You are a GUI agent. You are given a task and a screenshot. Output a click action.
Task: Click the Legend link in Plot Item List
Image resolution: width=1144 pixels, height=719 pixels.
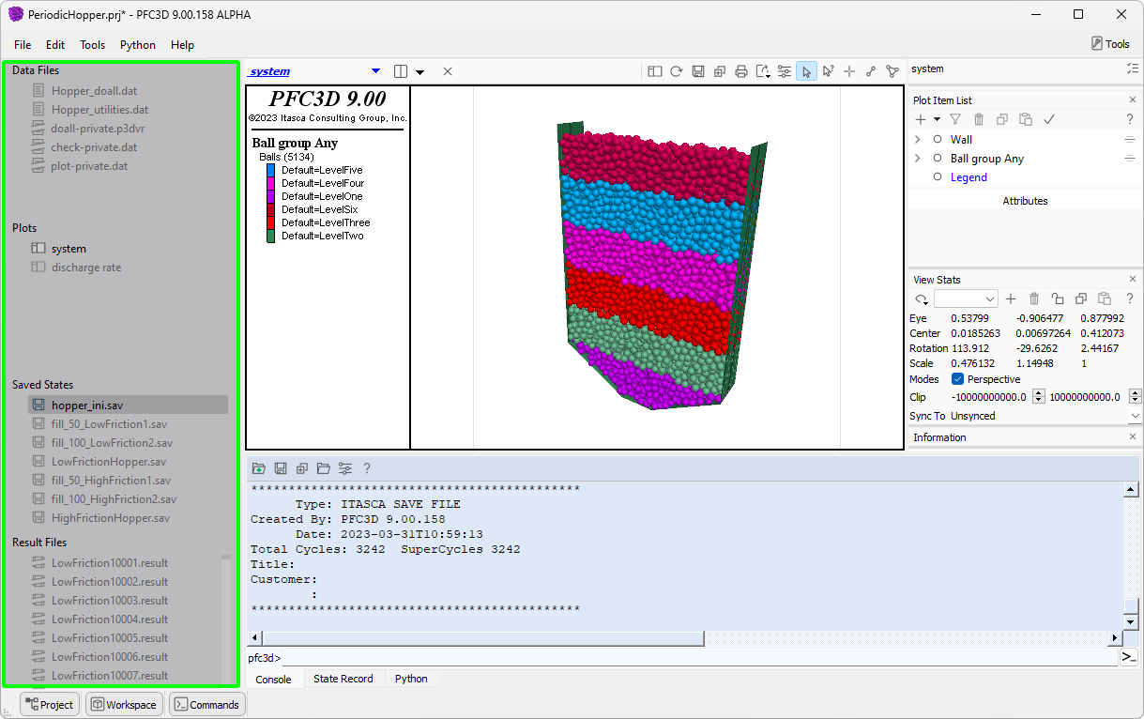click(x=969, y=177)
